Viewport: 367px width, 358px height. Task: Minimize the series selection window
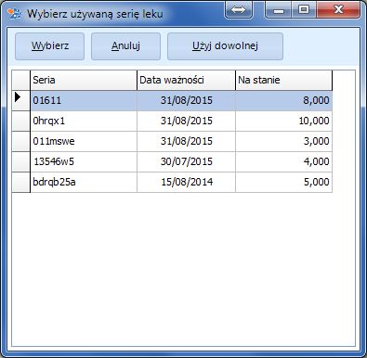click(x=279, y=9)
